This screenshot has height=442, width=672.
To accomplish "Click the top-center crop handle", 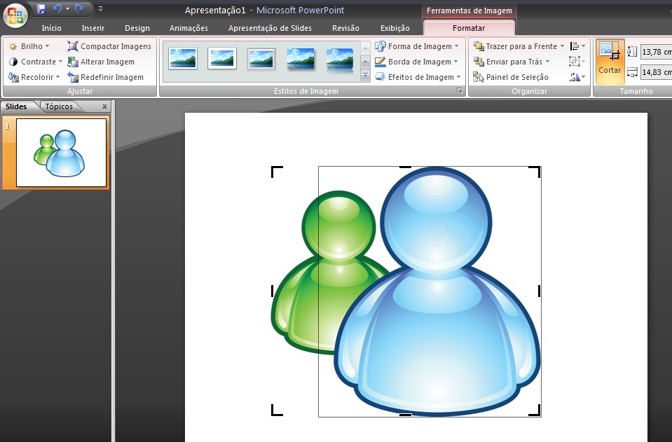I will click(x=405, y=167).
